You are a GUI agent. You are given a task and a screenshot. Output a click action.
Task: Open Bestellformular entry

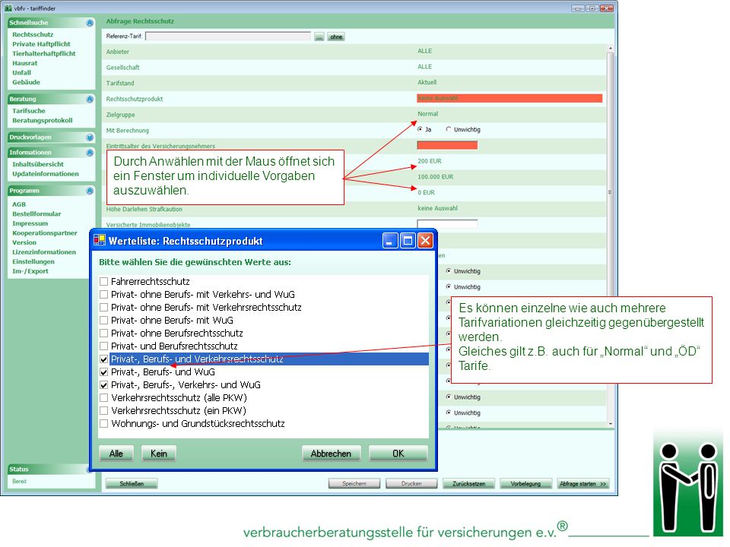[x=36, y=214]
